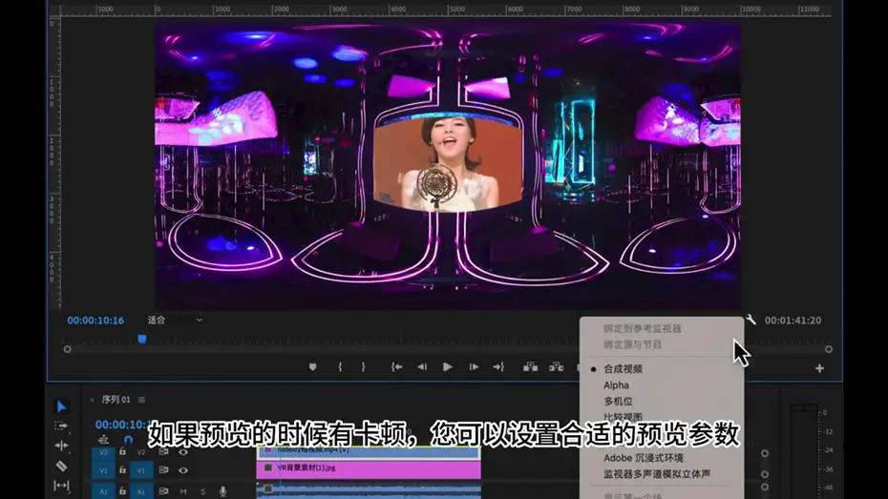Viewport: 888px width, 499px height.
Task: Switch to the 序列 01 timeline tab
Action: pos(116,400)
